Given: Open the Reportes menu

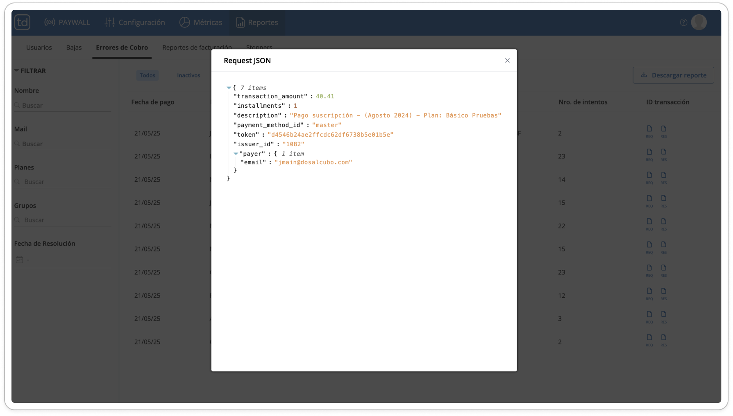Looking at the screenshot, I should [x=257, y=23].
